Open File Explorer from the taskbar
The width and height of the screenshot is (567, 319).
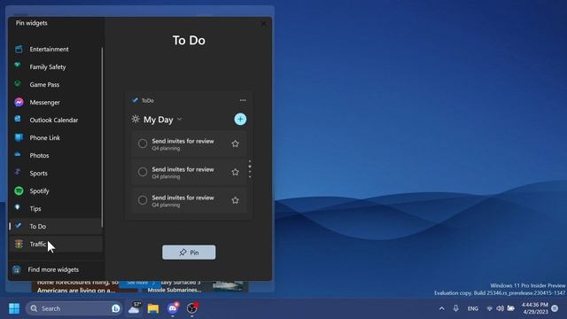(x=153, y=308)
